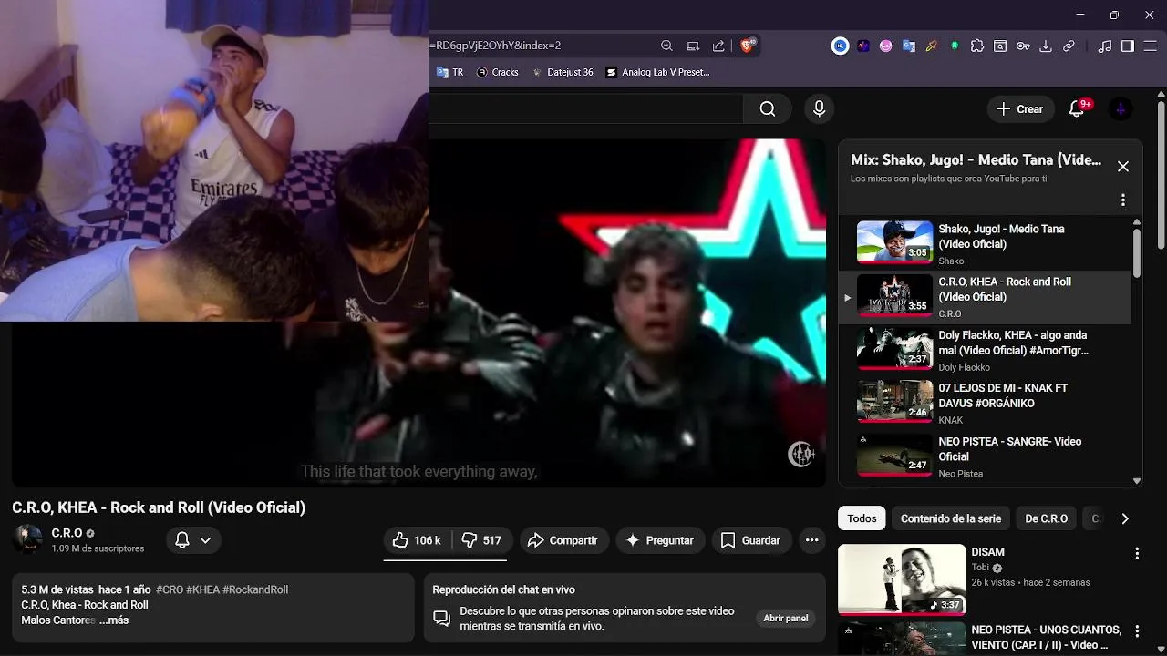The width and height of the screenshot is (1167, 656).
Task: Click the Crear create button
Action: (1020, 109)
